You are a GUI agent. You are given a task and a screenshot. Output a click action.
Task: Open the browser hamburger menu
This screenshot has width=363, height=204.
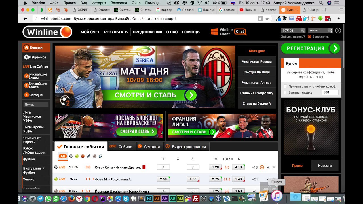[341, 10]
